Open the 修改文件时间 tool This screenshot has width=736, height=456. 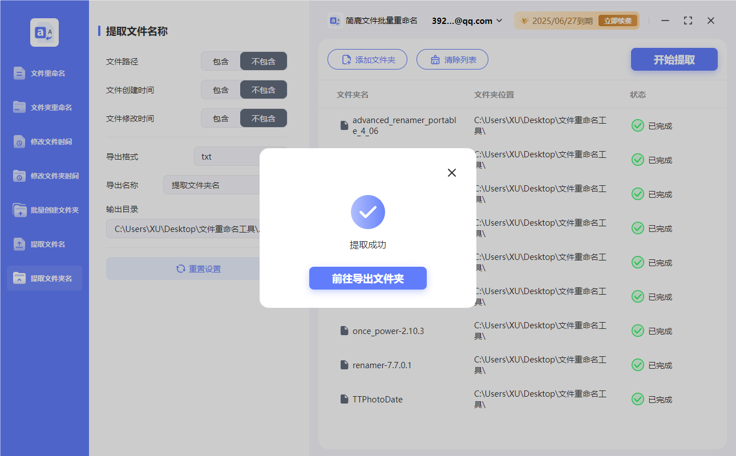44,141
